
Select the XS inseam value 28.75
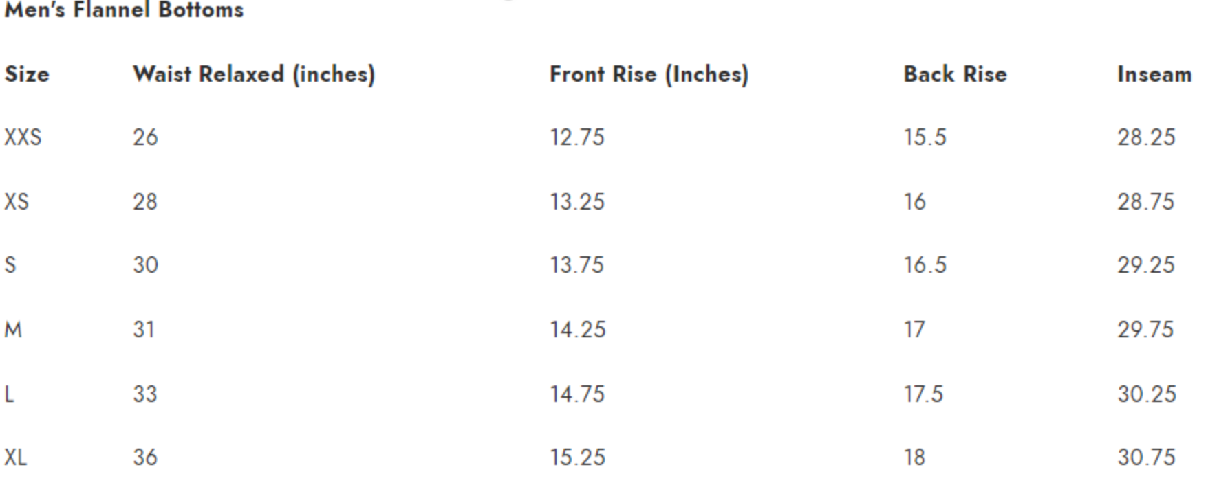1145,202
